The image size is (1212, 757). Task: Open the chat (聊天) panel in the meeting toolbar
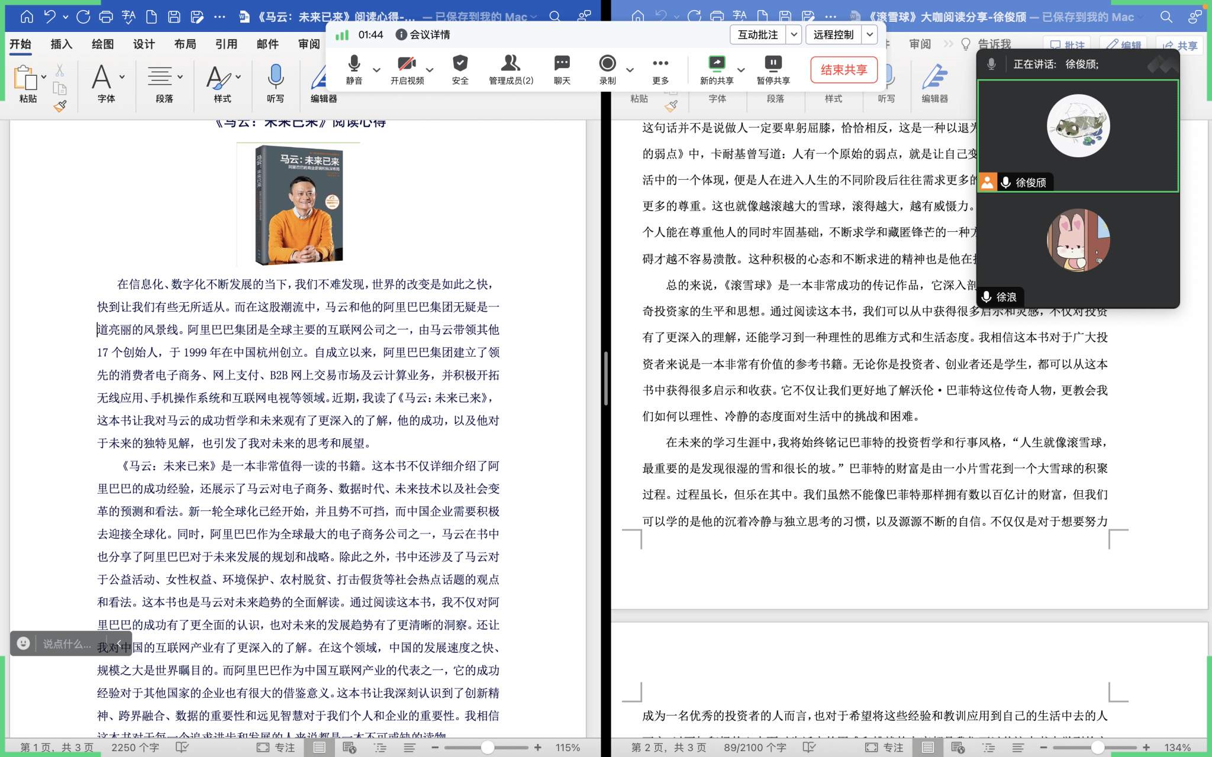(x=562, y=69)
